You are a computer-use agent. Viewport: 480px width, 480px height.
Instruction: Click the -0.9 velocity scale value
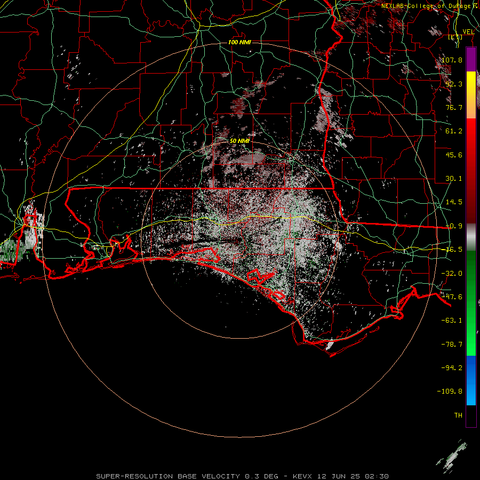pos(454,226)
